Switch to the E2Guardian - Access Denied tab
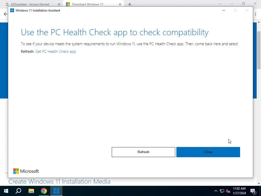This screenshot has height=196, width=261. tap(30, 4)
